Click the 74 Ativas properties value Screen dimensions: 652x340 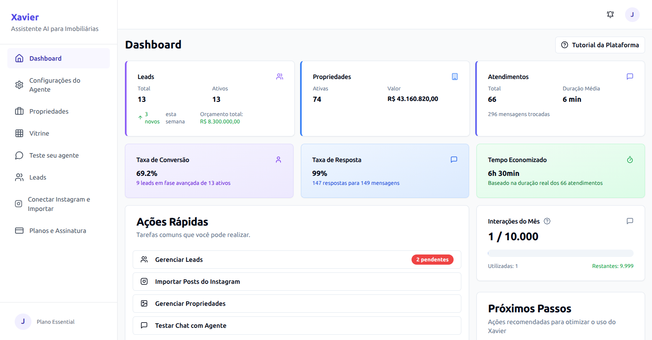coord(317,99)
